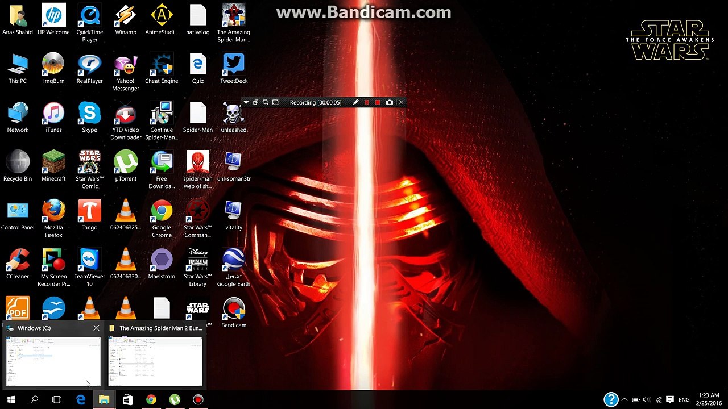Open the Action Center notifications icon
Viewport: 728px width, 409px height.
[x=670, y=400]
